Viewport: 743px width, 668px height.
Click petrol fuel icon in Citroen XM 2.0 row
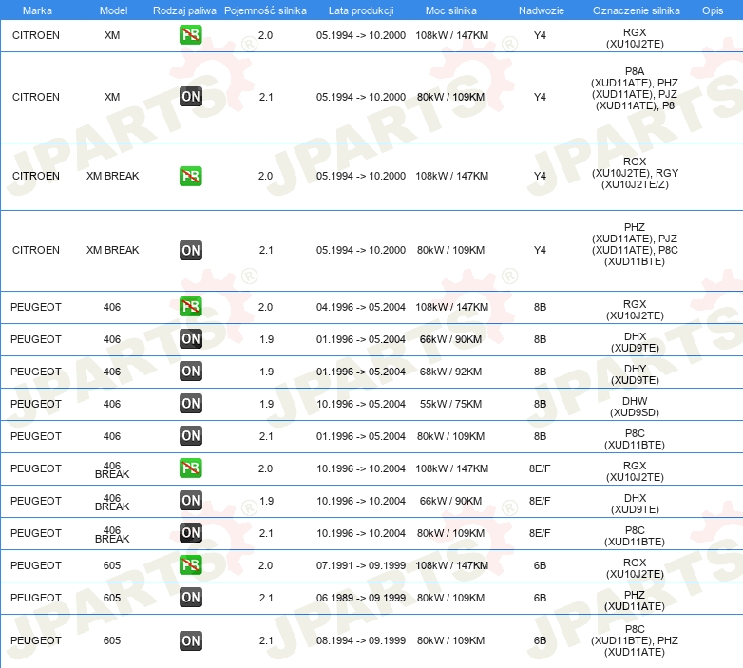pos(190,35)
